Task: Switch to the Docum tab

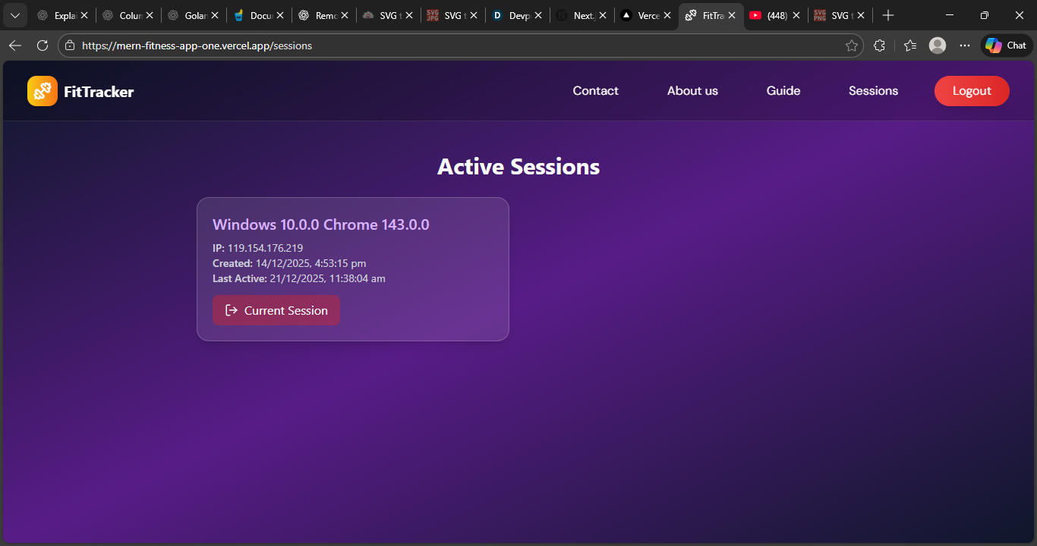Action: pyautogui.click(x=258, y=15)
